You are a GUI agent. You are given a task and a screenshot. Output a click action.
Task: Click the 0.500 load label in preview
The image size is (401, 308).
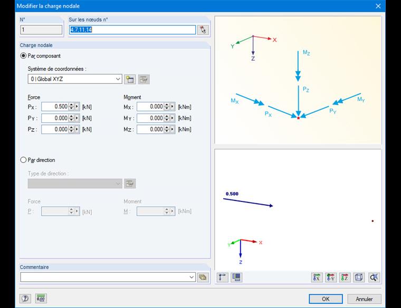tap(232, 194)
